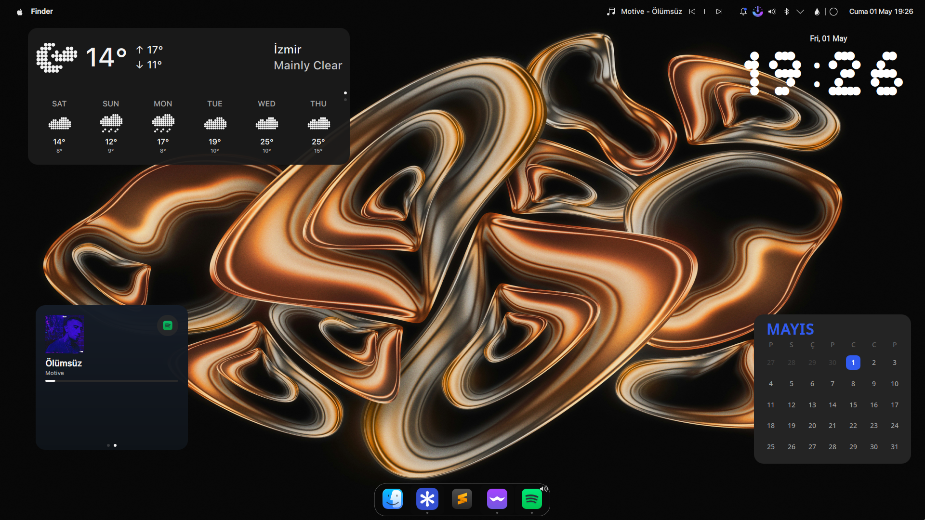925x520 pixels.
Task: Click the 'MAYIS' month title in calendar
Action: [x=790, y=329]
